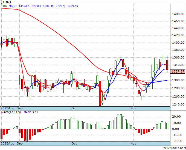Click Sep on the MACD date axis

click(x=20, y=144)
